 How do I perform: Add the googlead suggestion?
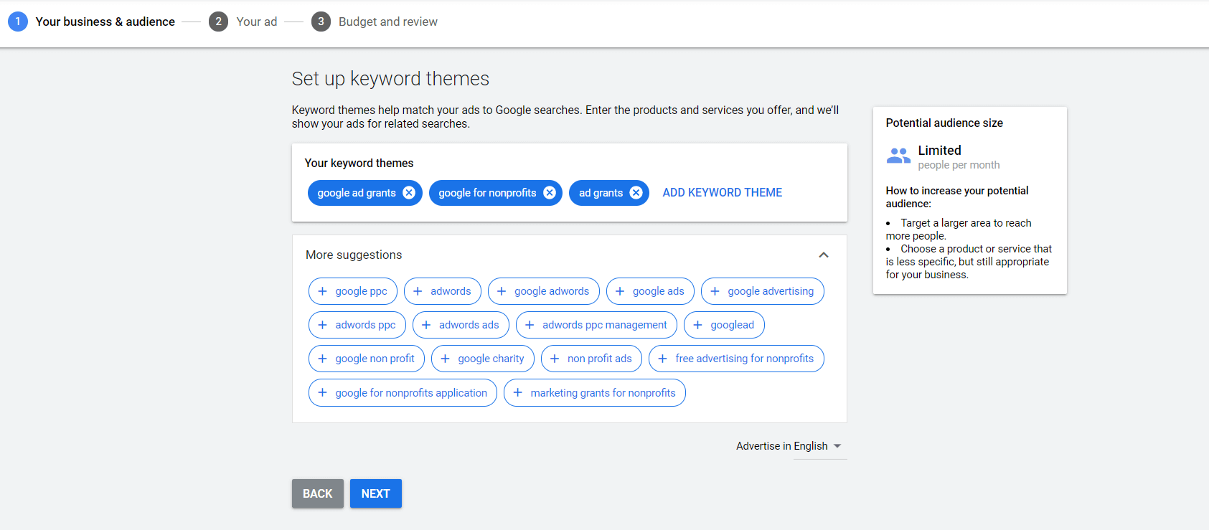724,325
